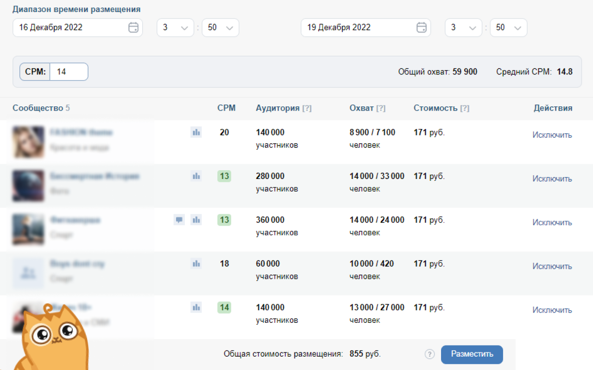Open statistics icon for the CPM 20 community
The width and height of the screenshot is (593, 370).
tap(196, 132)
